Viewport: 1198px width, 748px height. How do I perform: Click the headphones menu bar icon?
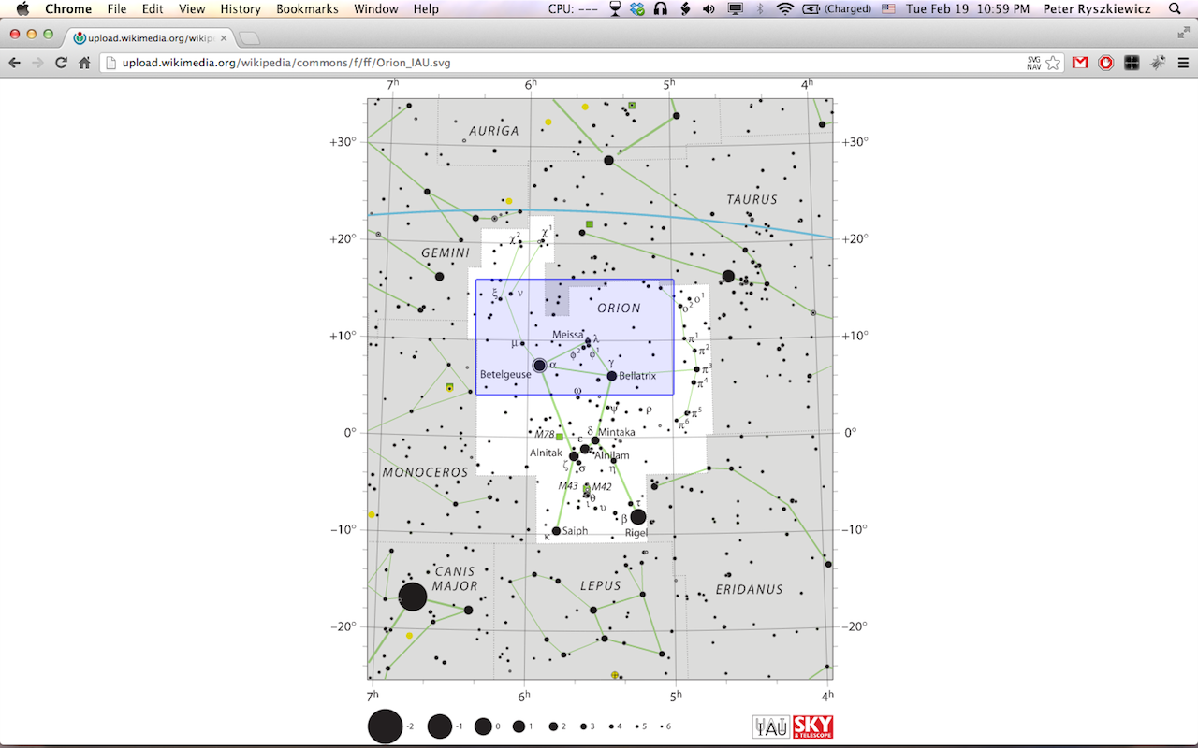point(660,8)
